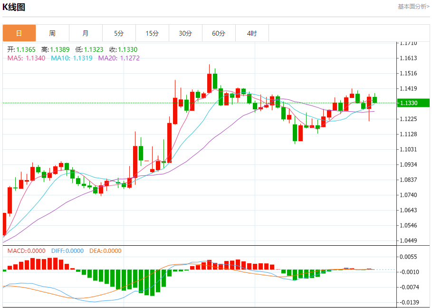Click the 低:1.1323 low value
432x308 pixels.
pos(89,49)
